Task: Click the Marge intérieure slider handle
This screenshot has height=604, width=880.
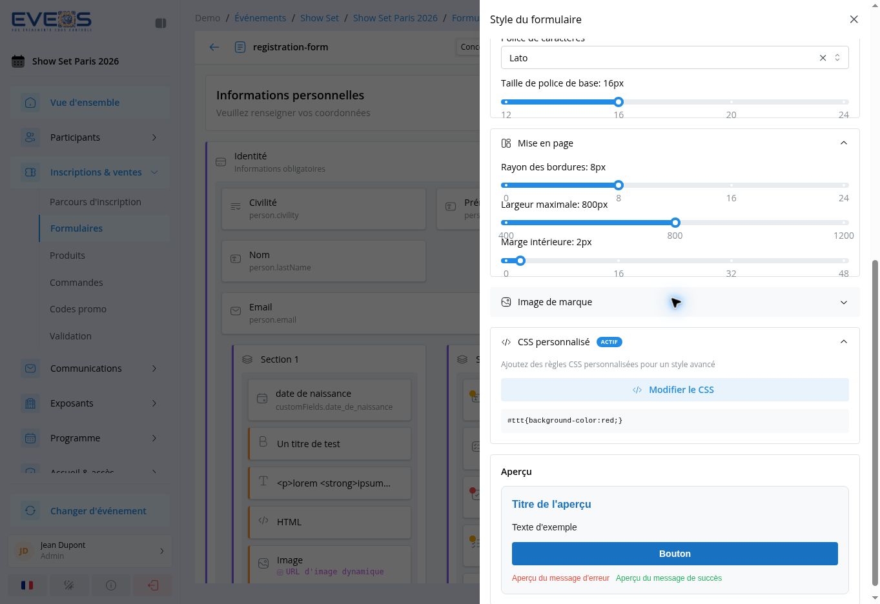Action: tap(520, 261)
